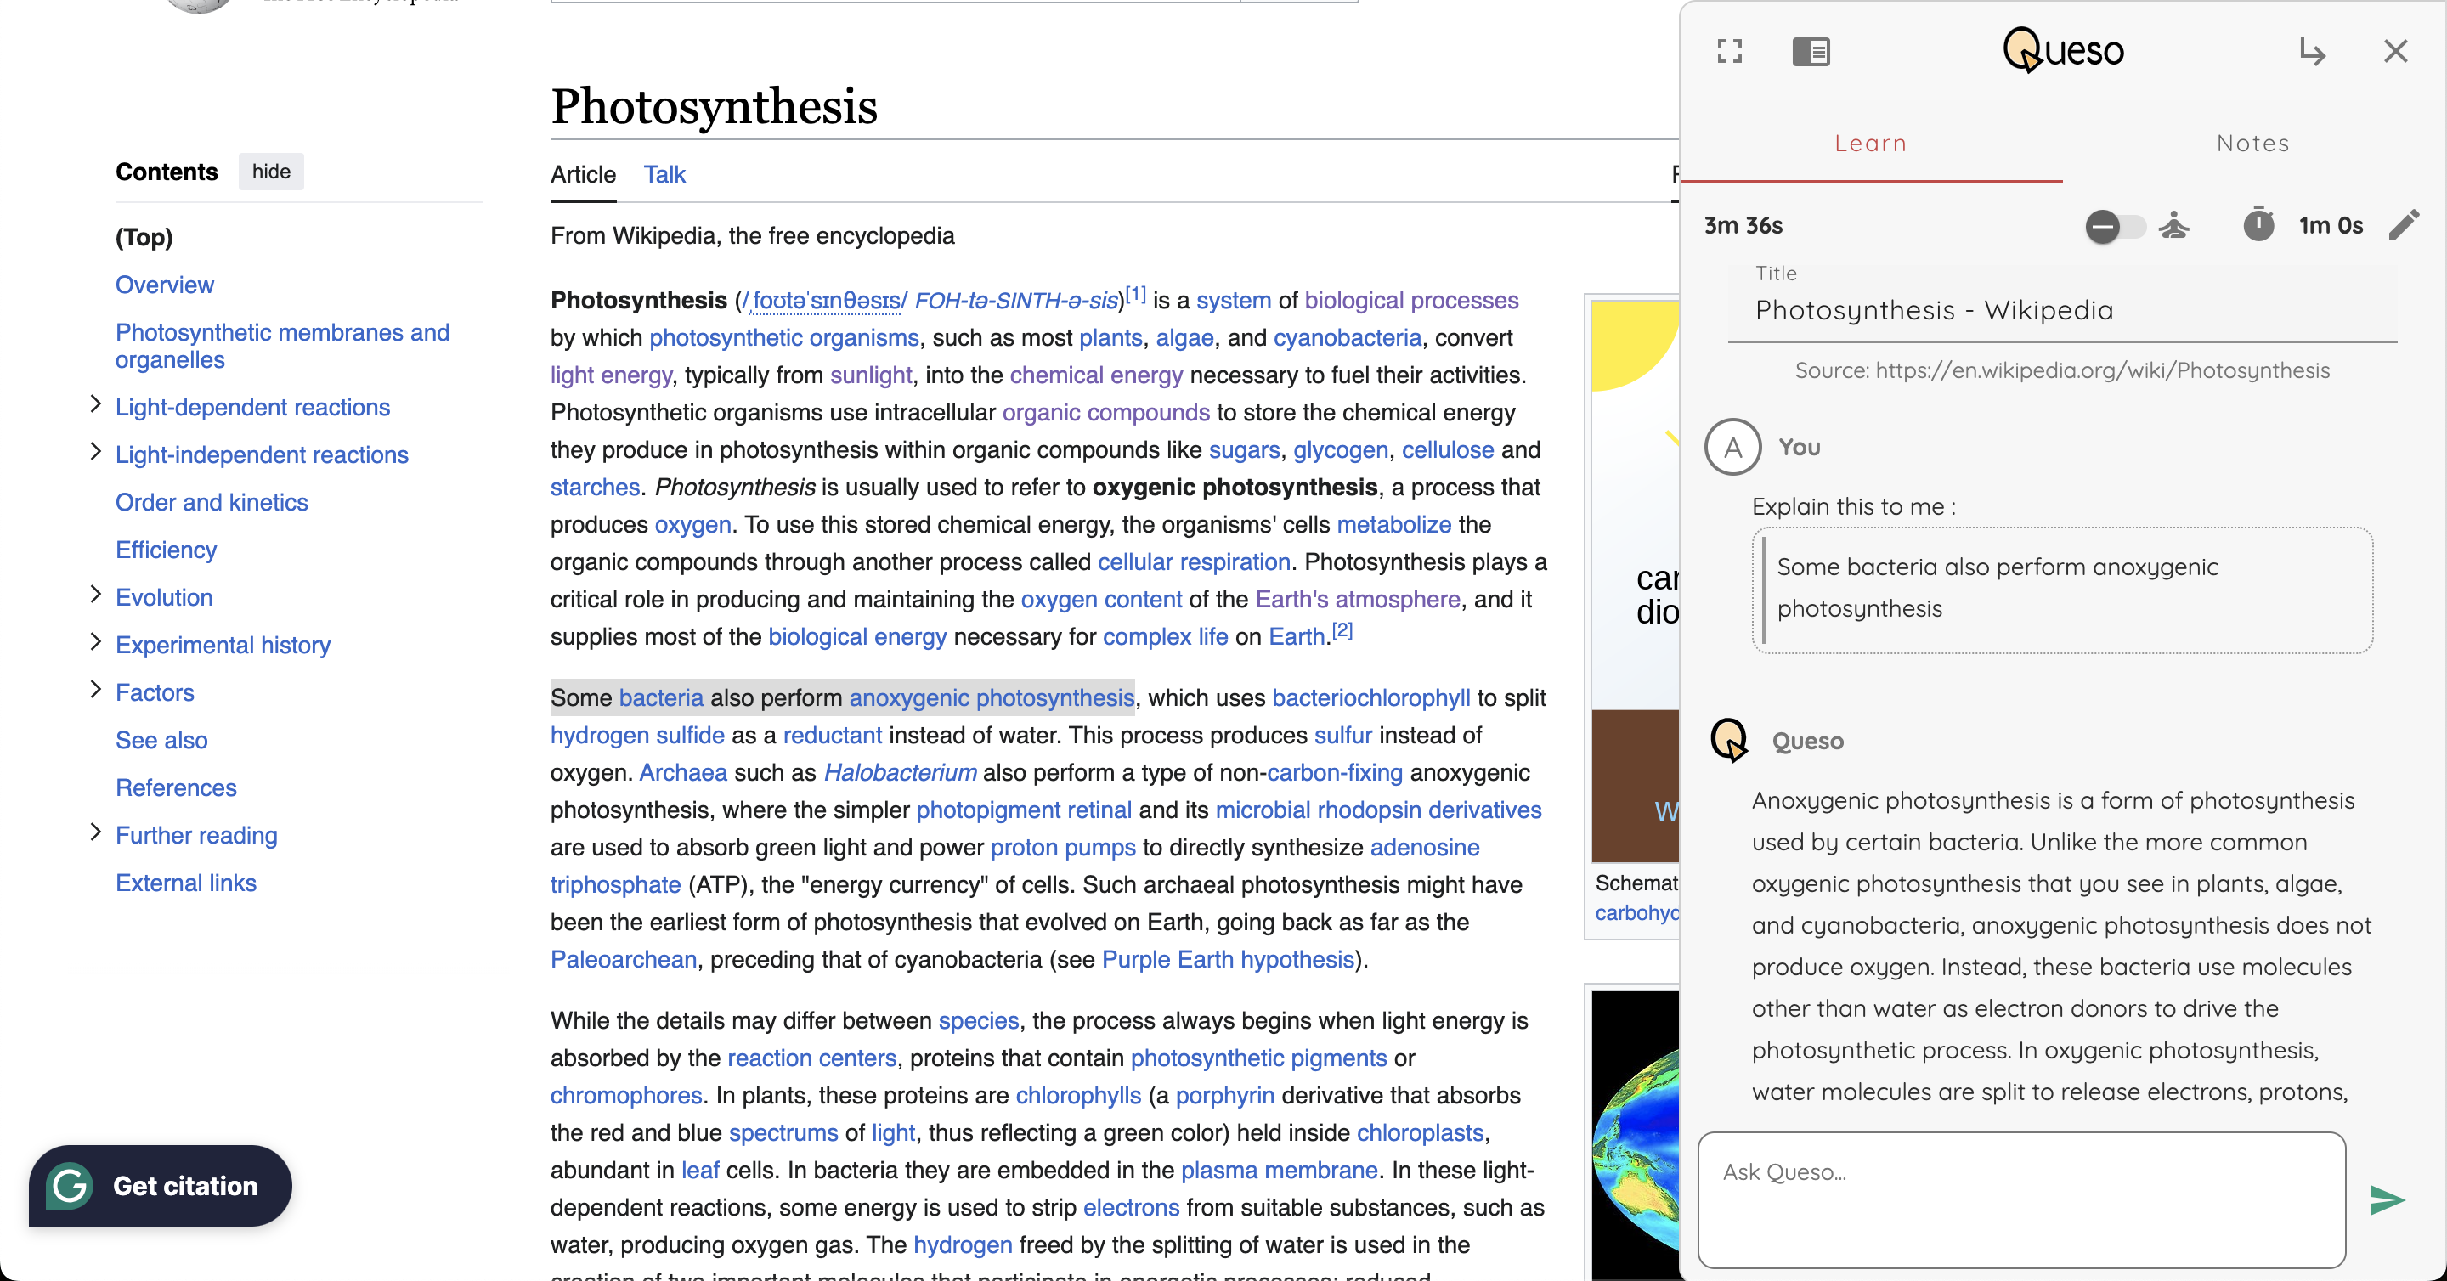Expand the Evolution contents entry
The width and height of the screenshot is (2447, 1281).
tap(95, 595)
